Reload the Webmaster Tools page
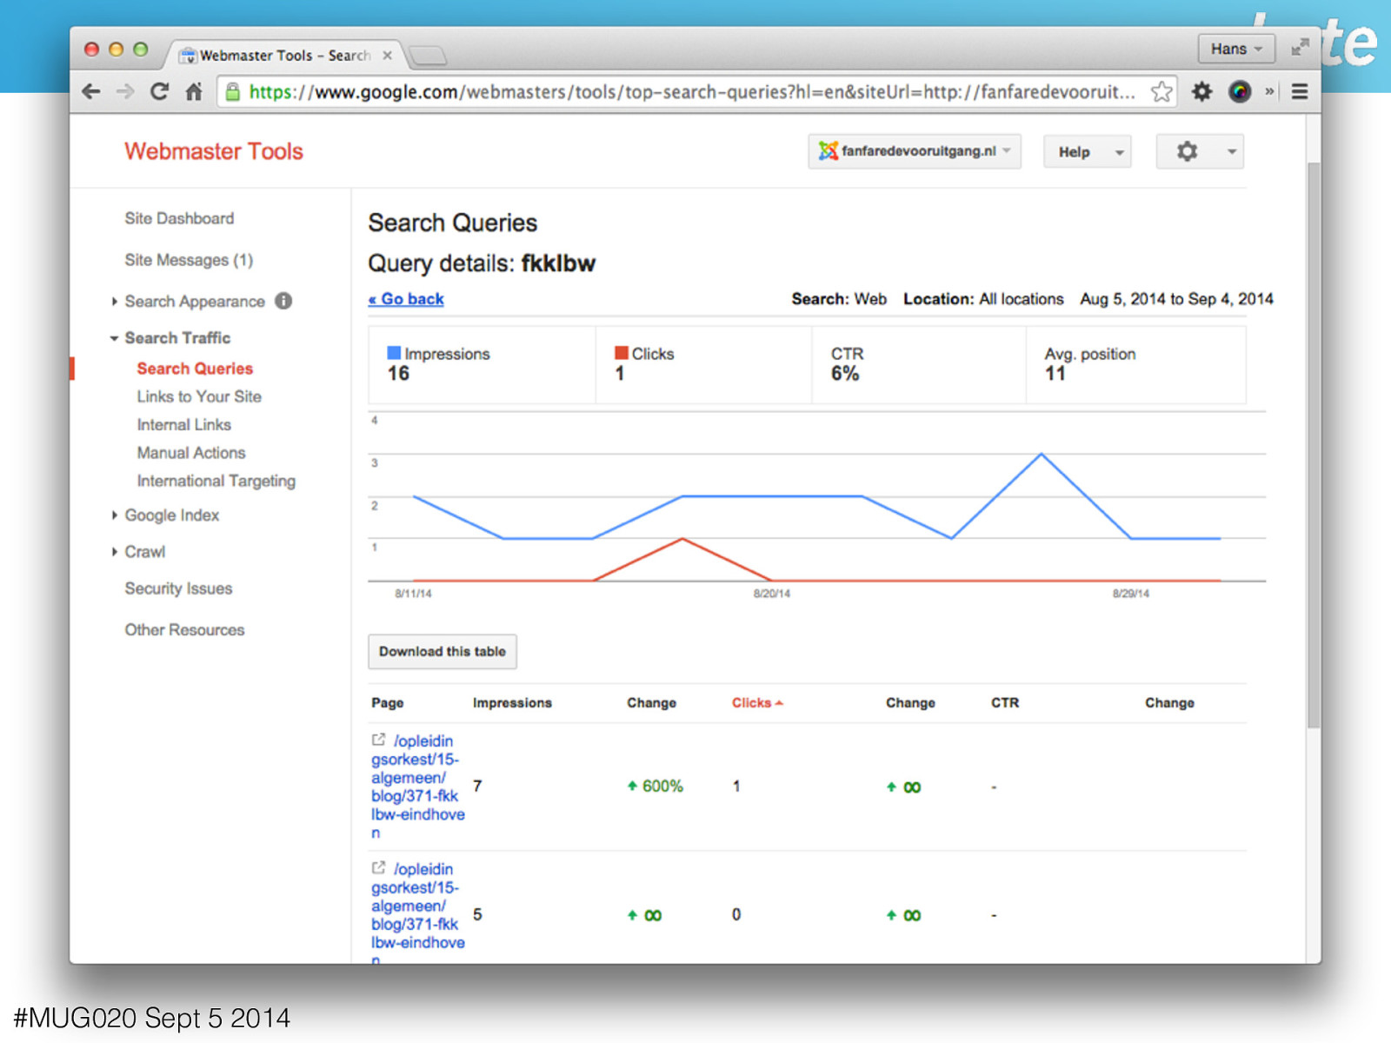The width and height of the screenshot is (1391, 1043). coord(159,91)
